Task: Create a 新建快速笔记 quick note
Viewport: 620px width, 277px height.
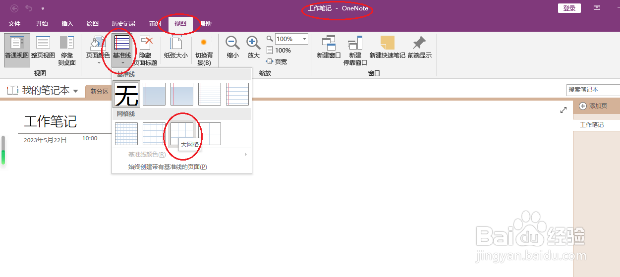Action: [x=387, y=48]
